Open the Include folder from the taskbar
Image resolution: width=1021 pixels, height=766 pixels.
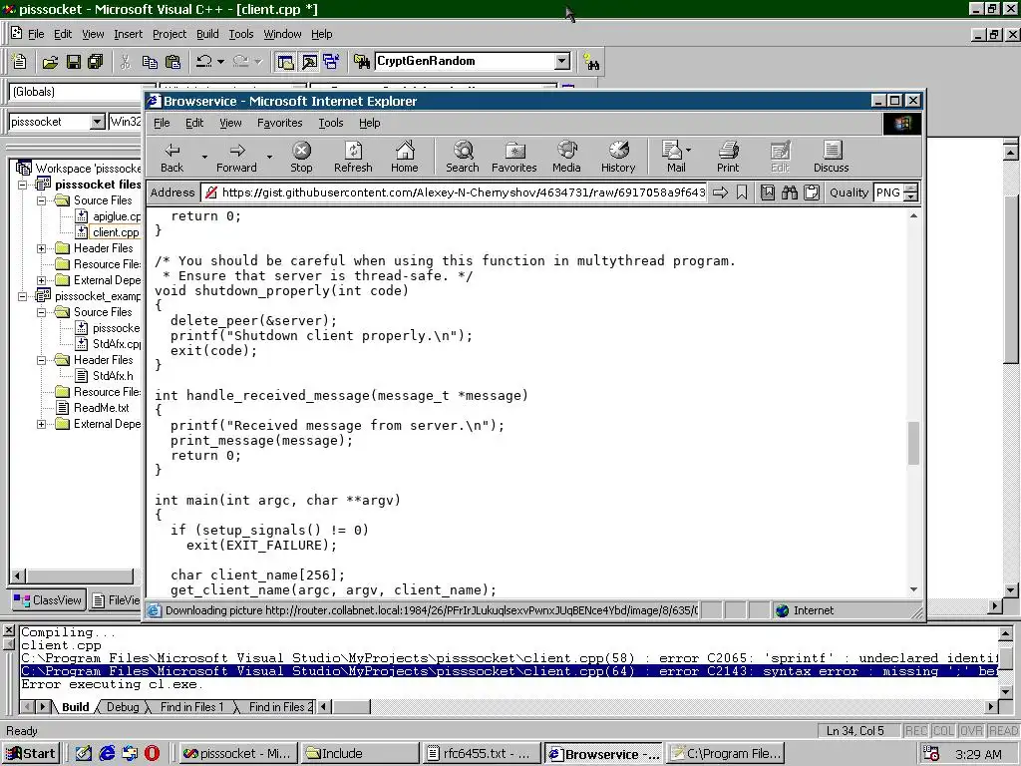pos(359,754)
